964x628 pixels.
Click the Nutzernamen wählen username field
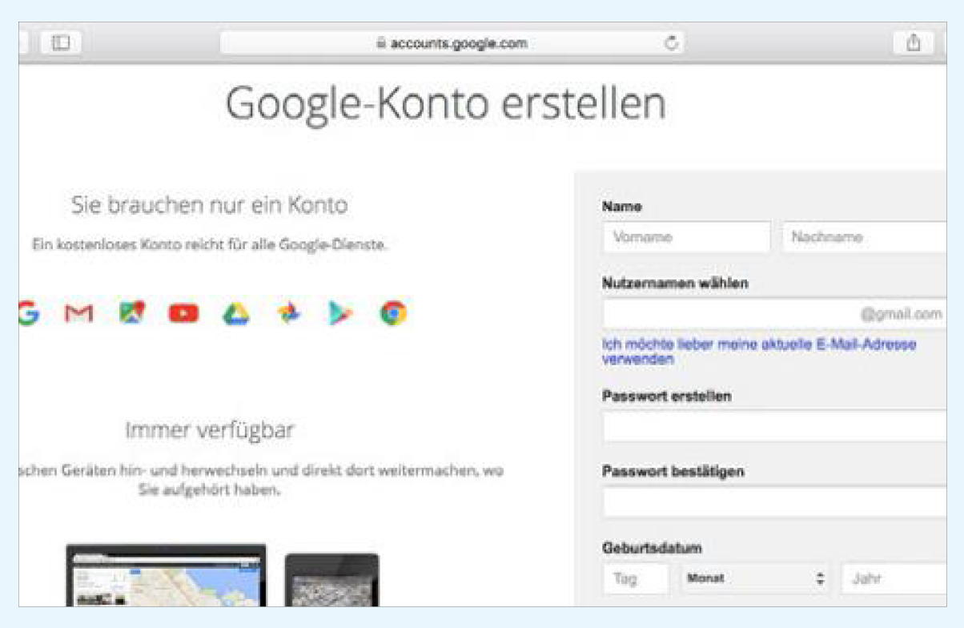tap(774, 314)
